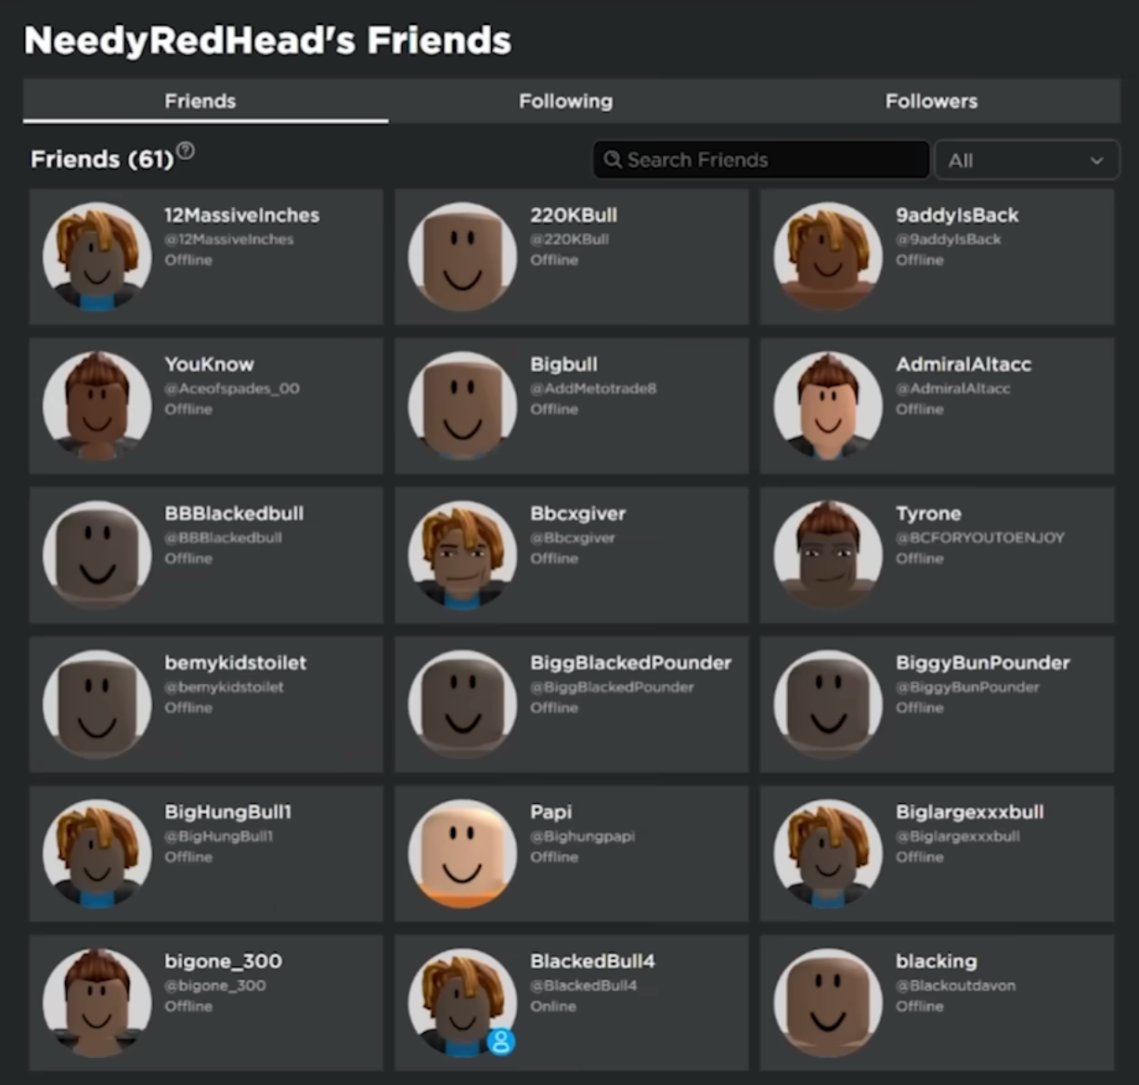Open the Bigbull friend name link

[x=563, y=365]
